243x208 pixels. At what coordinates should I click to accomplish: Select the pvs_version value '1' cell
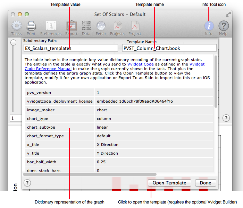click(154, 93)
